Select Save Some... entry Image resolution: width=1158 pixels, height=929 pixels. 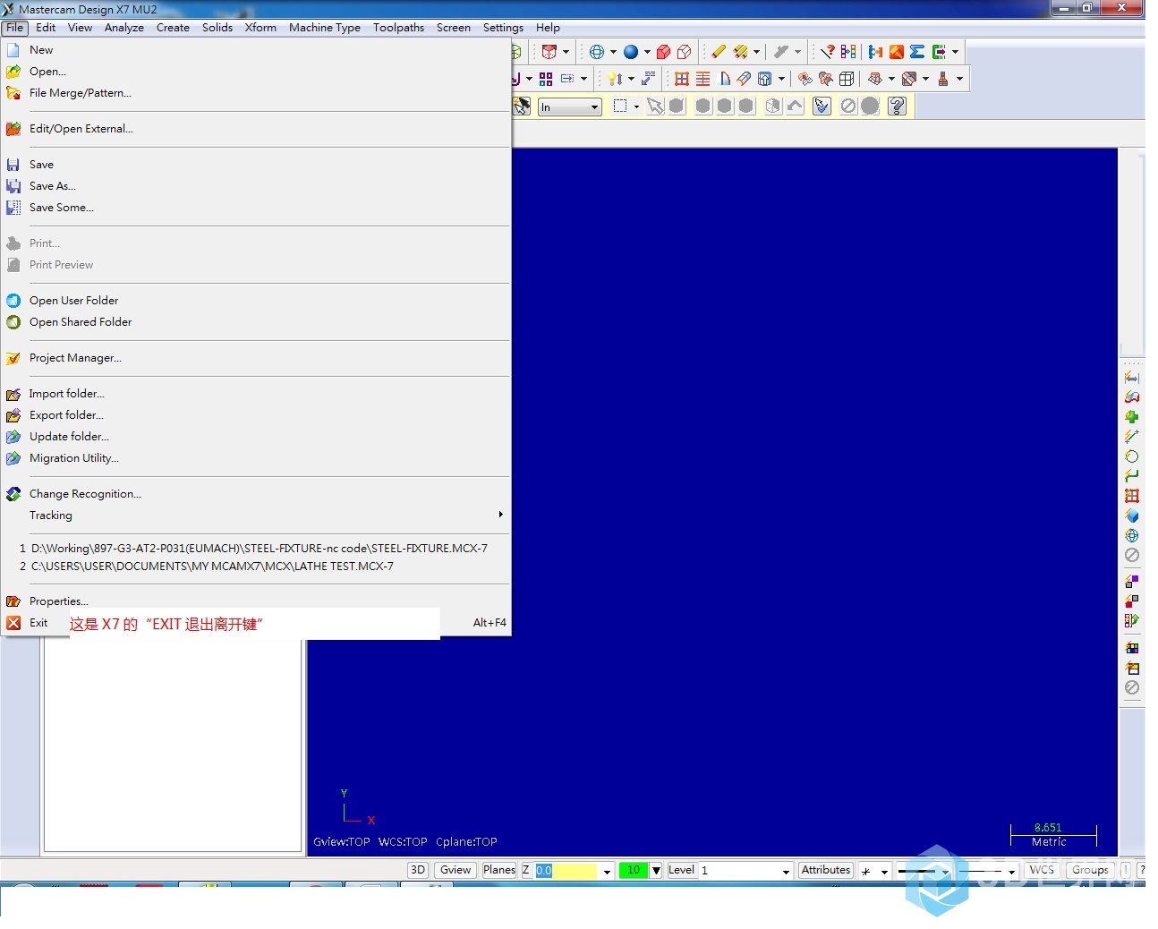pos(256,208)
